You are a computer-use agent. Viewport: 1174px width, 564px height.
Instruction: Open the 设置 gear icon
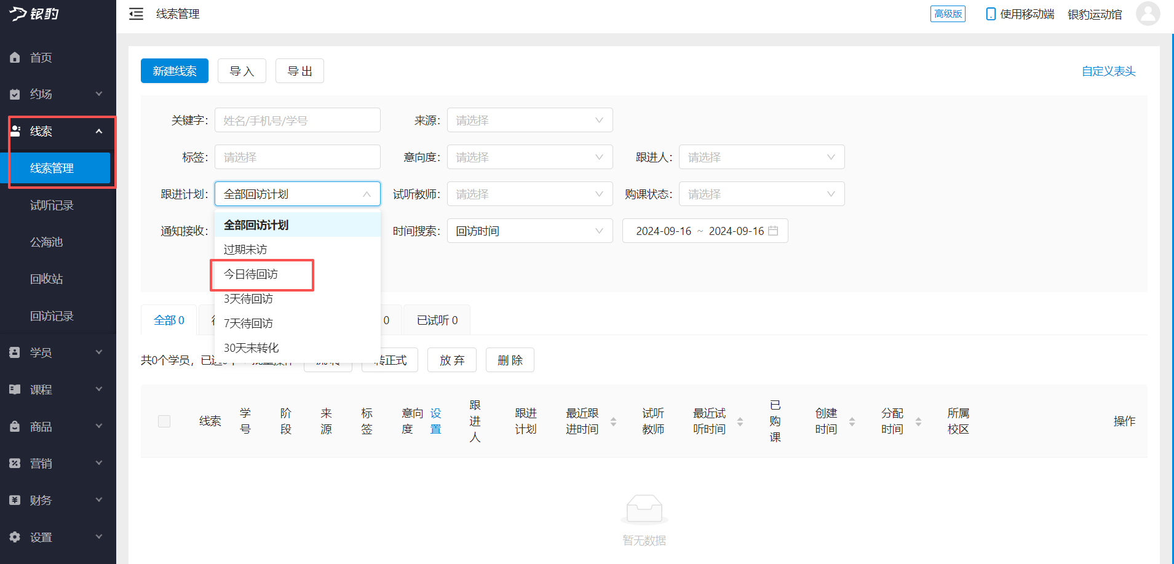15,536
